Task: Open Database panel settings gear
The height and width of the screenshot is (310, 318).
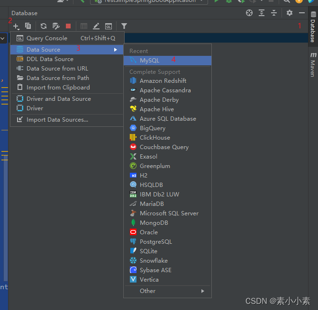Action: tap(290, 13)
